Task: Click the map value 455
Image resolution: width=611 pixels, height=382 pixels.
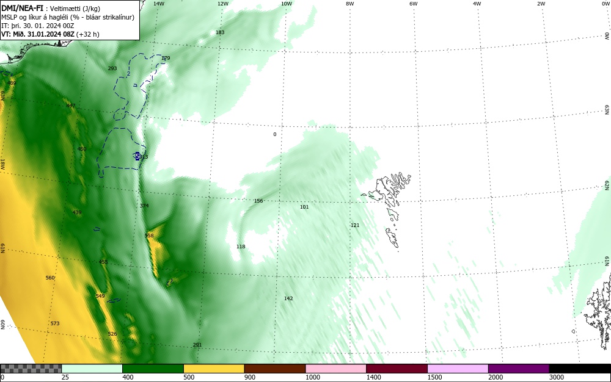Action: pyautogui.click(x=103, y=262)
